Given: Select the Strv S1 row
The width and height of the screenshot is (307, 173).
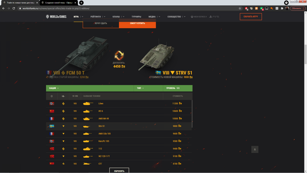Looking at the screenshot, I should pos(119,126).
